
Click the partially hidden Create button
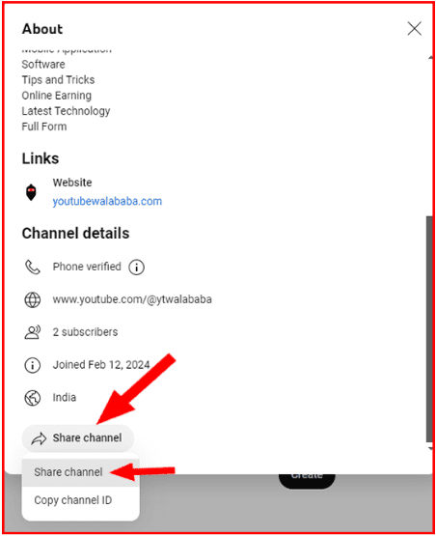click(307, 481)
